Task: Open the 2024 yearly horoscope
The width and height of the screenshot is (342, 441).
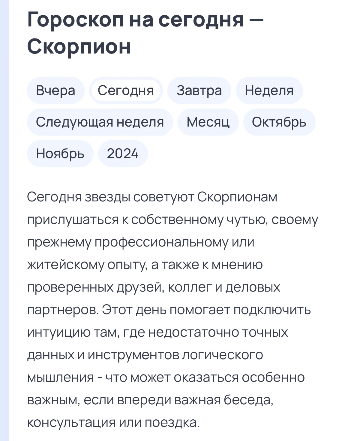Action: pos(123,154)
